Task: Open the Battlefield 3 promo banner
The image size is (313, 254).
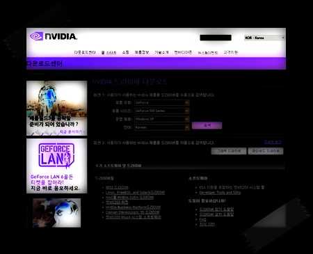Action: (x=57, y=108)
